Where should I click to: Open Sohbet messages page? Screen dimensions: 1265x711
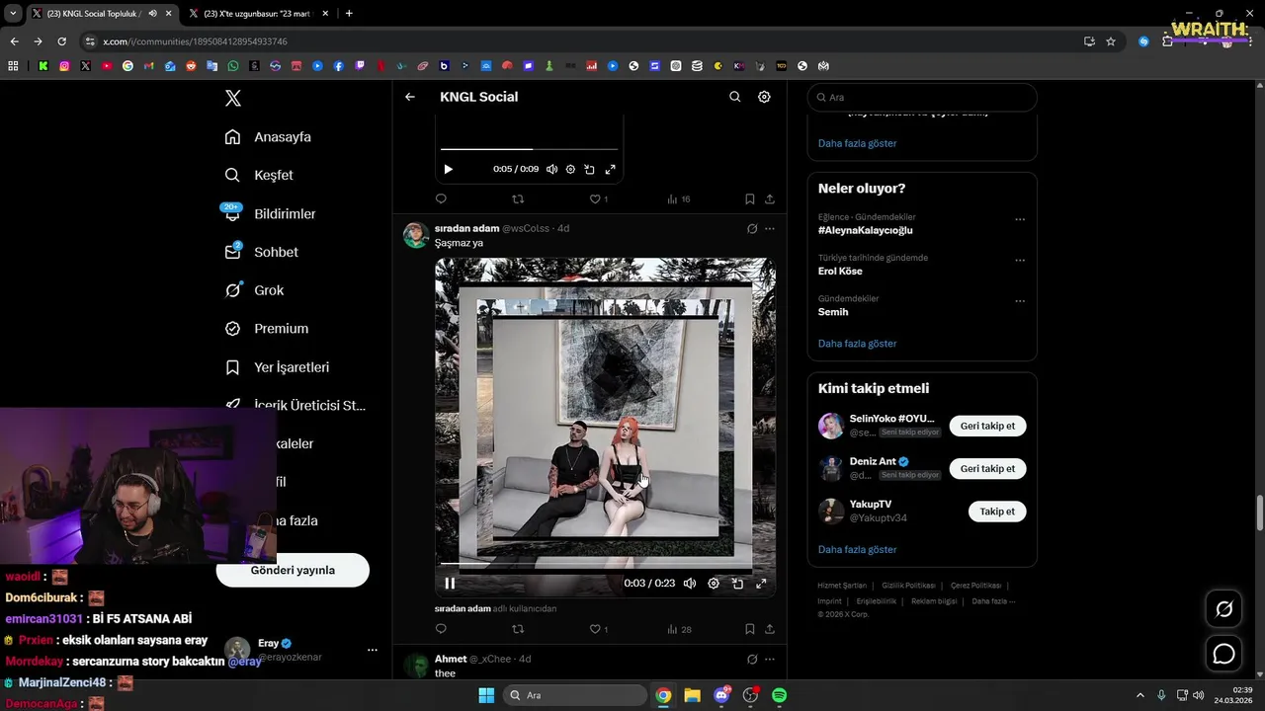(x=261, y=252)
